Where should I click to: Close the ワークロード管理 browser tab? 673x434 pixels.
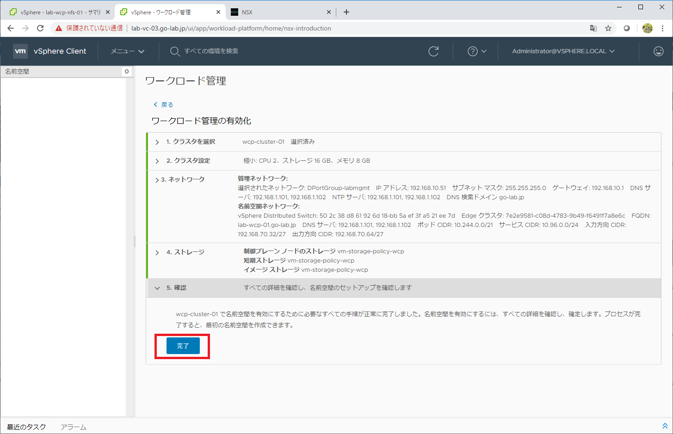tap(218, 12)
